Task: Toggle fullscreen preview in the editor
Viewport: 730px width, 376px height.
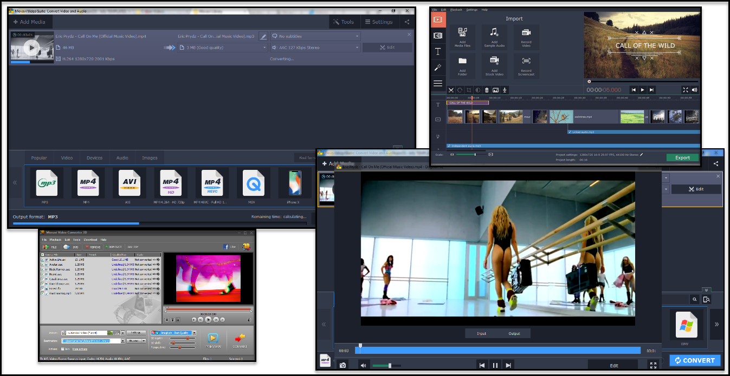Action: point(686,90)
